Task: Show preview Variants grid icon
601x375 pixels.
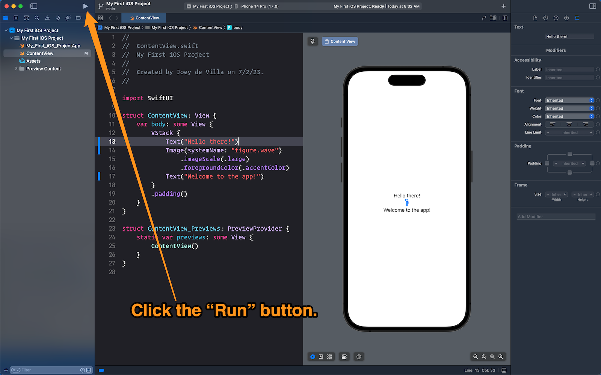Action: point(329,357)
